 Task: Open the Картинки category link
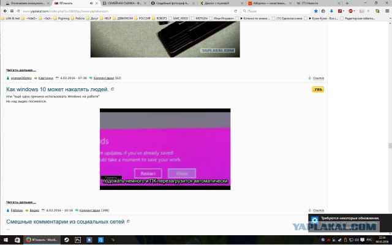(46, 78)
